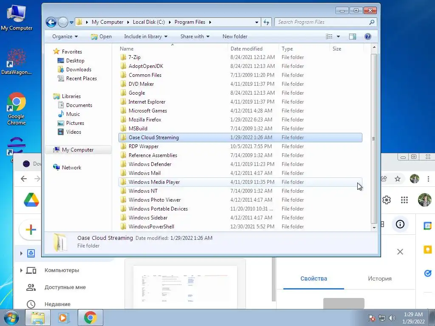Open Include in library menu
Viewport: 435px width, 326px height.
pos(146,37)
